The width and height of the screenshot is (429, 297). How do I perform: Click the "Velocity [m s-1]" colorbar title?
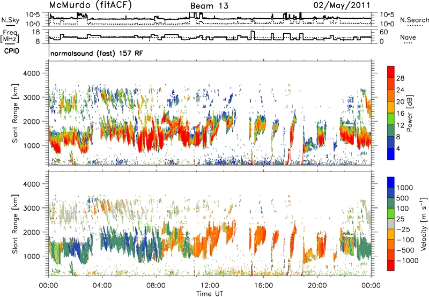(x=424, y=224)
